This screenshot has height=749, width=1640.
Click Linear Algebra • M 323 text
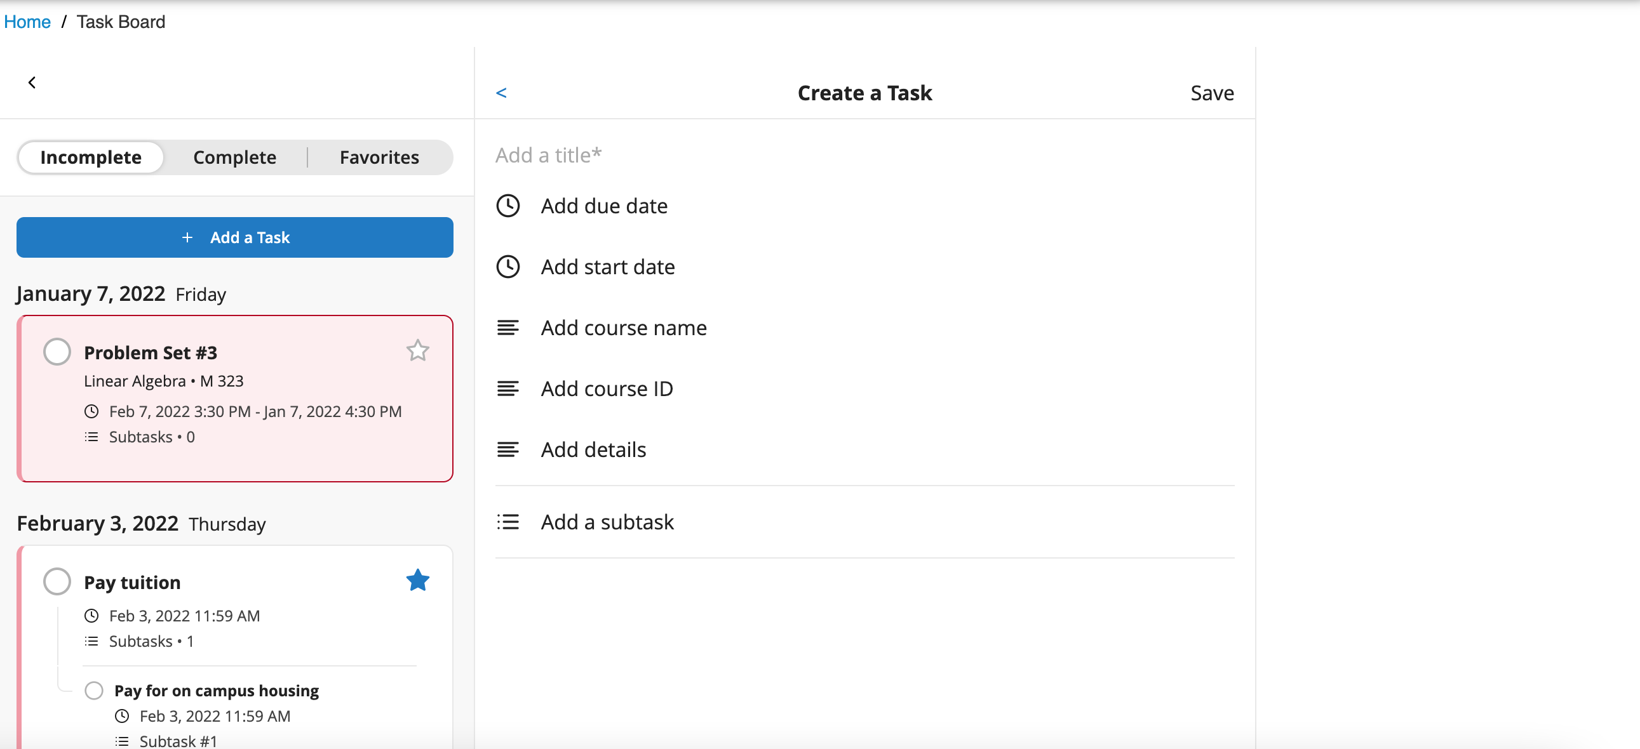pos(164,381)
